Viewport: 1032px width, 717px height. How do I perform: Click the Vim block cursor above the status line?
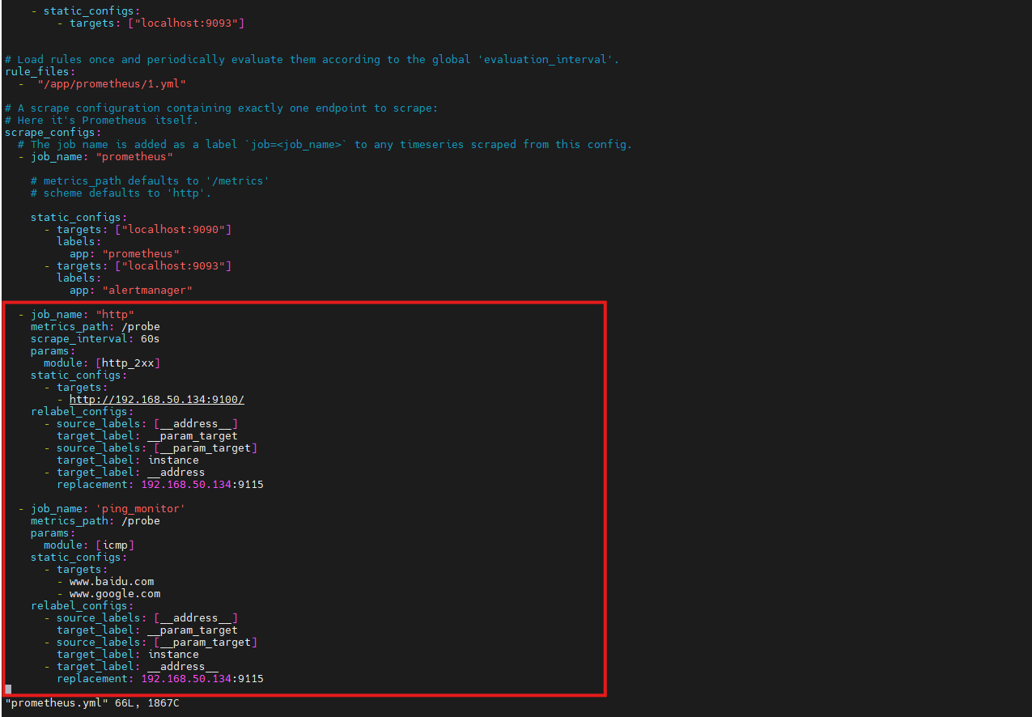pyautogui.click(x=8, y=689)
